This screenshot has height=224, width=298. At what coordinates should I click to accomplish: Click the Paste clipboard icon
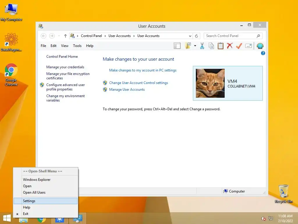[x=221, y=46]
